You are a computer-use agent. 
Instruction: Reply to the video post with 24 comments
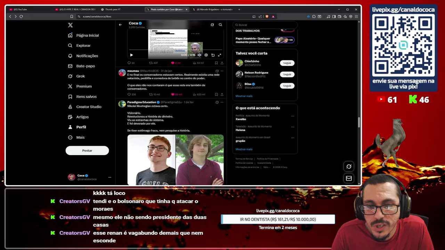pyautogui.click(x=131, y=63)
